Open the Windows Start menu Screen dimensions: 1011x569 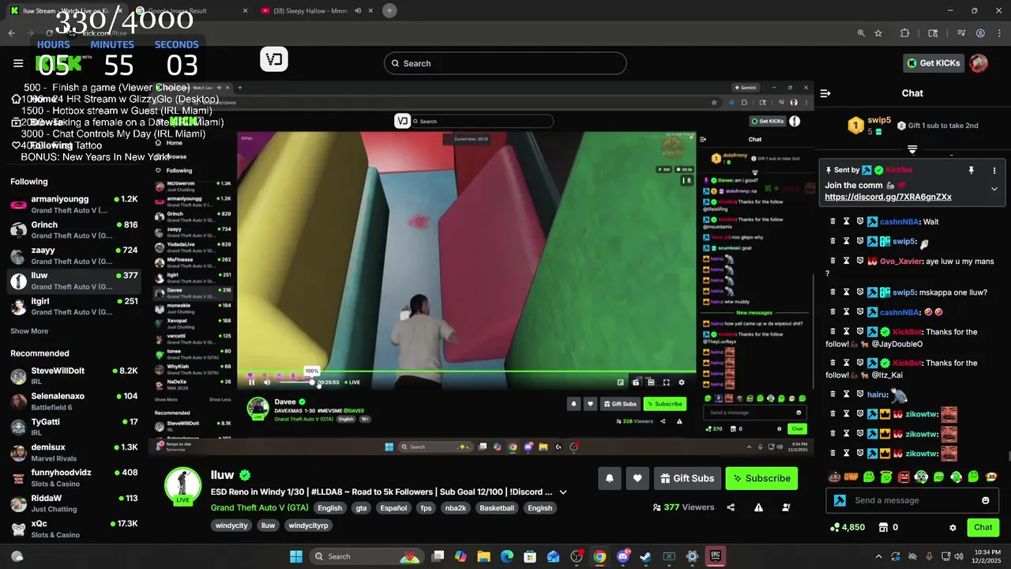[296, 556]
